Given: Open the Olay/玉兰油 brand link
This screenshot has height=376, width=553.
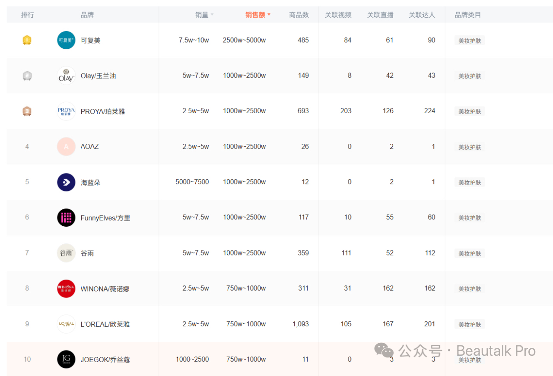Looking at the screenshot, I should 98,76.
